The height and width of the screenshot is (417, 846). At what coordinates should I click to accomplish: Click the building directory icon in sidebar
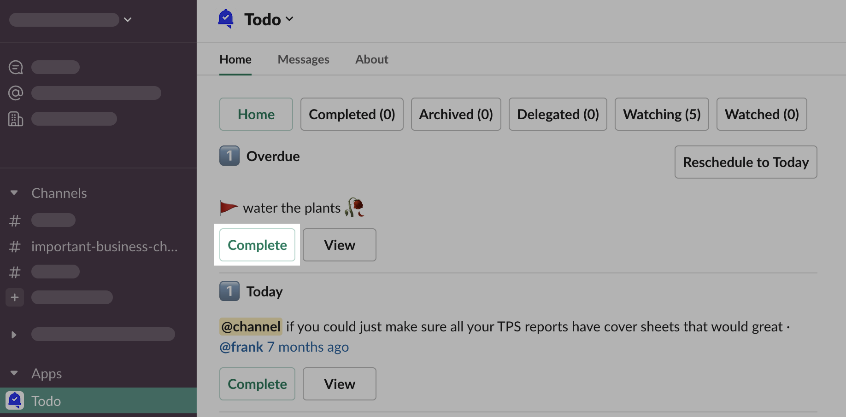16,119
